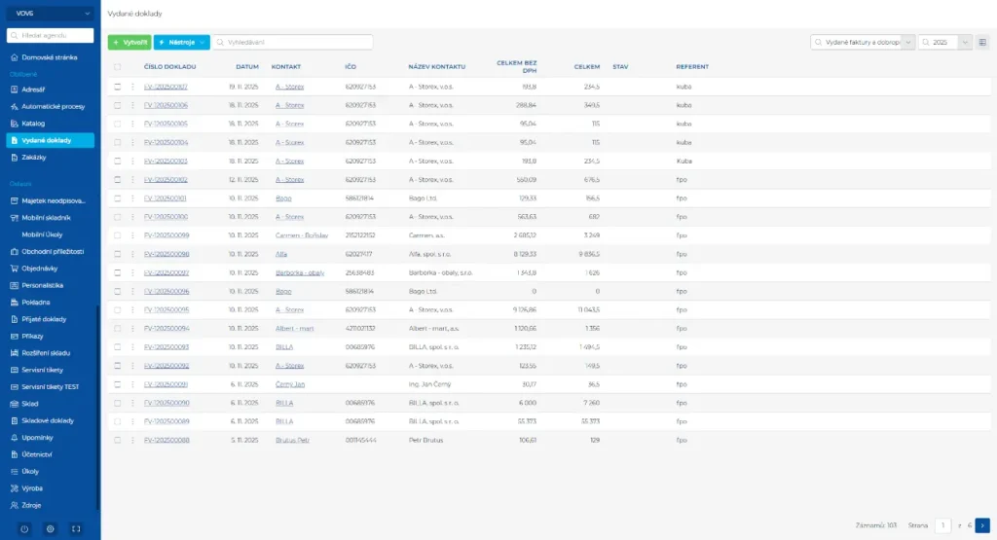
Task: Click the Domovská stránka home icon
Action: [14, 57]
